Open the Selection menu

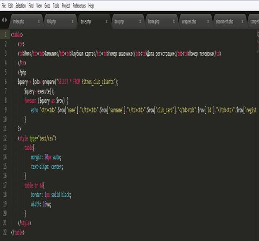coord(20,6)
